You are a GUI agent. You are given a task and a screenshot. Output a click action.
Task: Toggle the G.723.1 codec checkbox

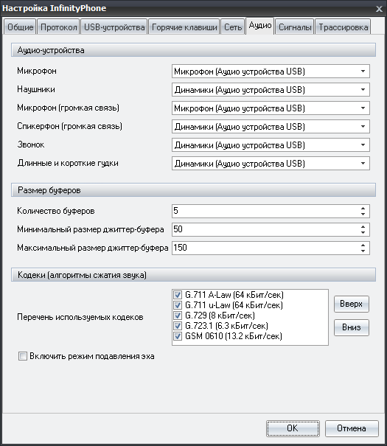178,326
